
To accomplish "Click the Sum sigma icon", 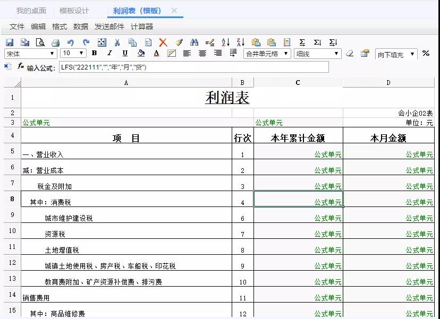I will coord(302,42).
